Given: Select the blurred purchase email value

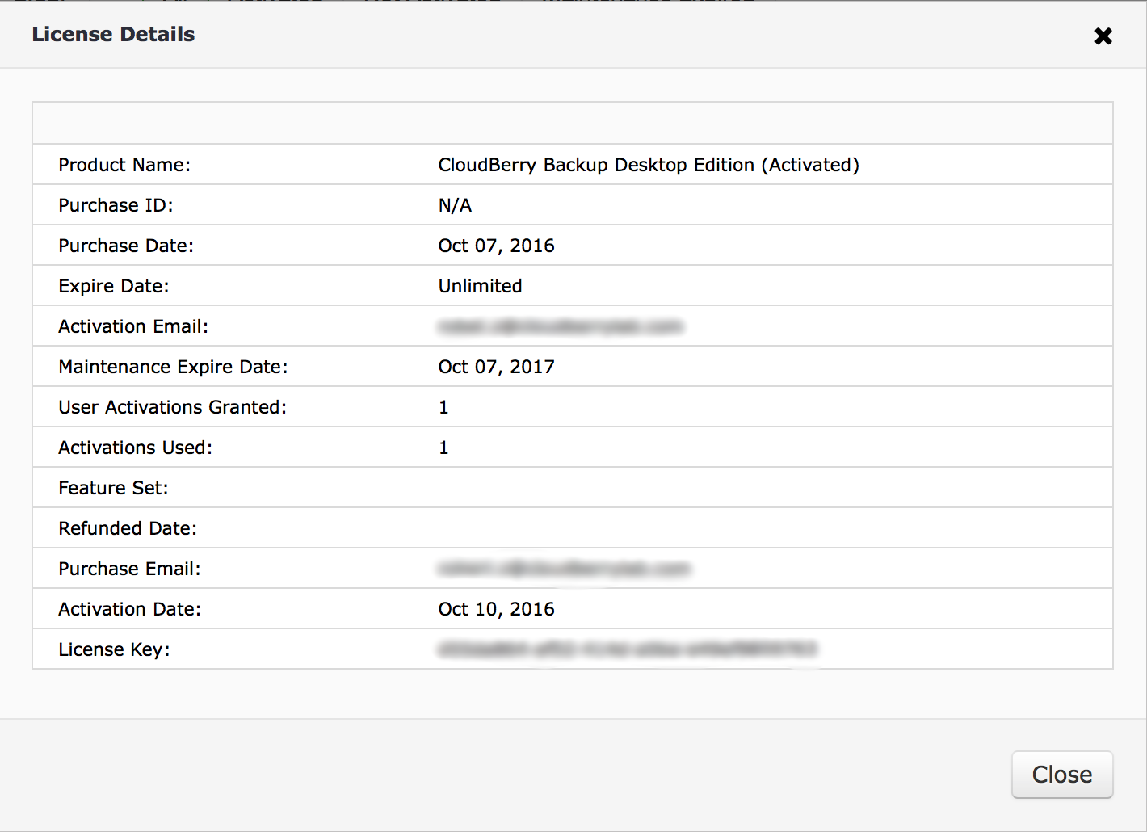Looking at the screenshot, I should 564,569.
